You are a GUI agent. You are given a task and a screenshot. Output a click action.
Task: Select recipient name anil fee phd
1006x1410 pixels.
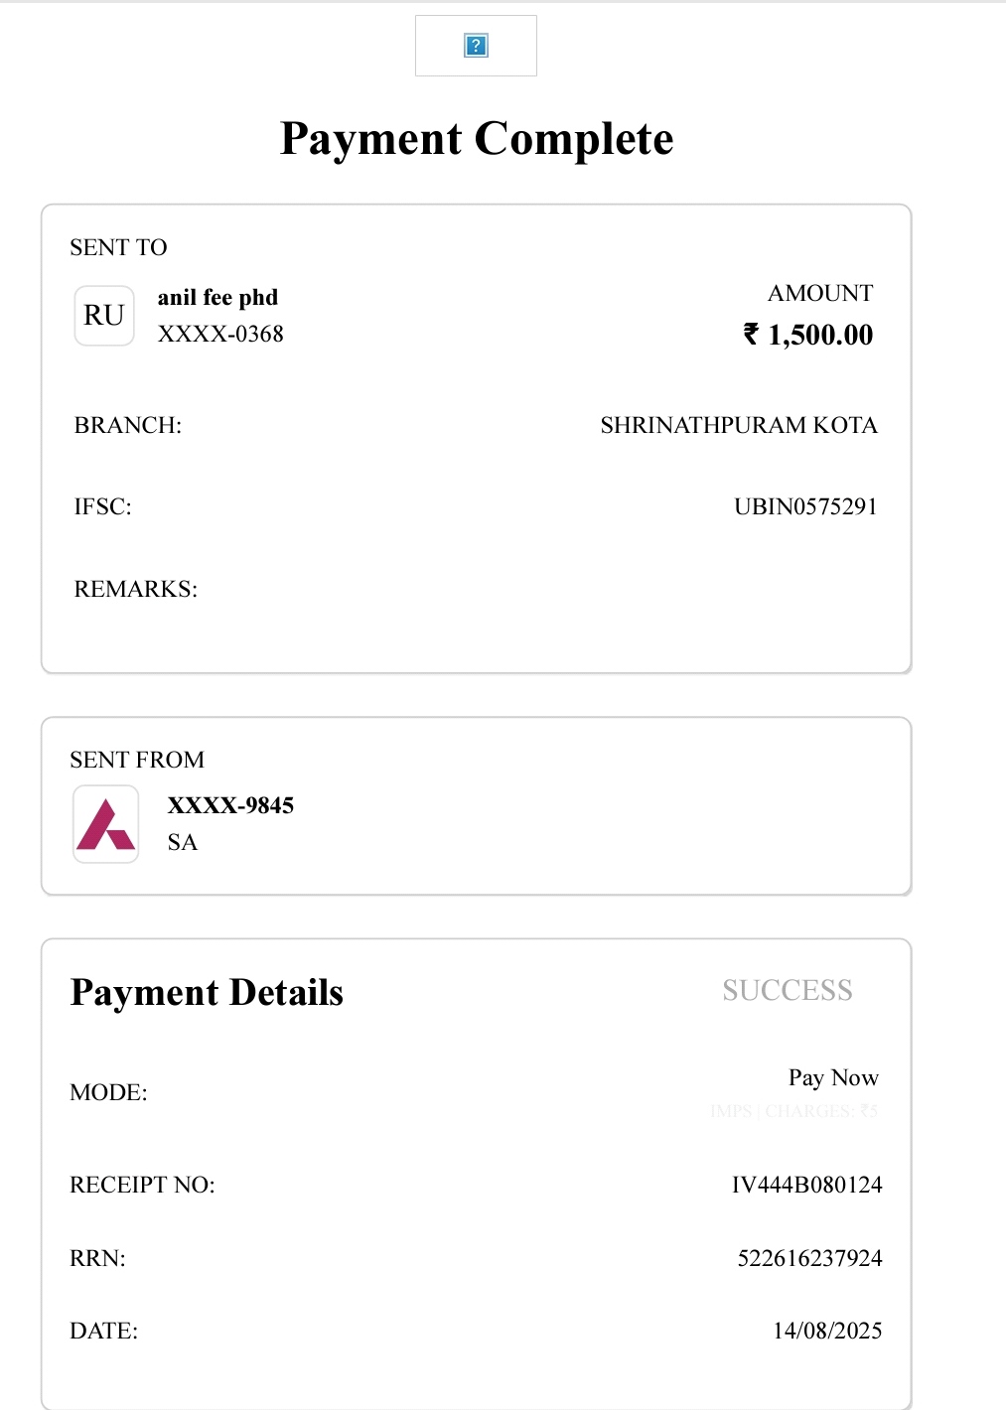(x=217, y=298)
